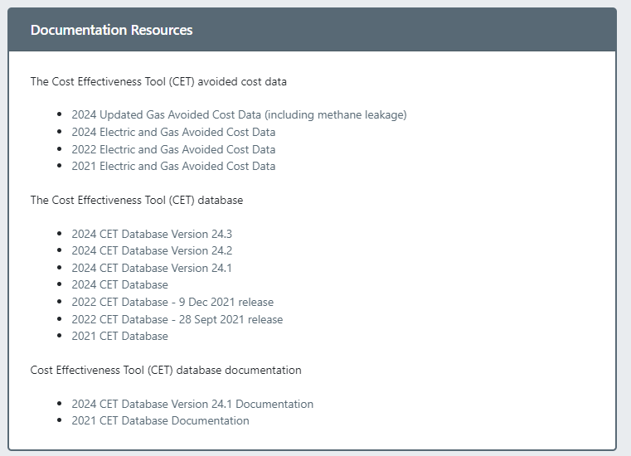Click the CET avoided cost data heading text
The width and height of the screenshot is (631, 456).
point(158,81)
